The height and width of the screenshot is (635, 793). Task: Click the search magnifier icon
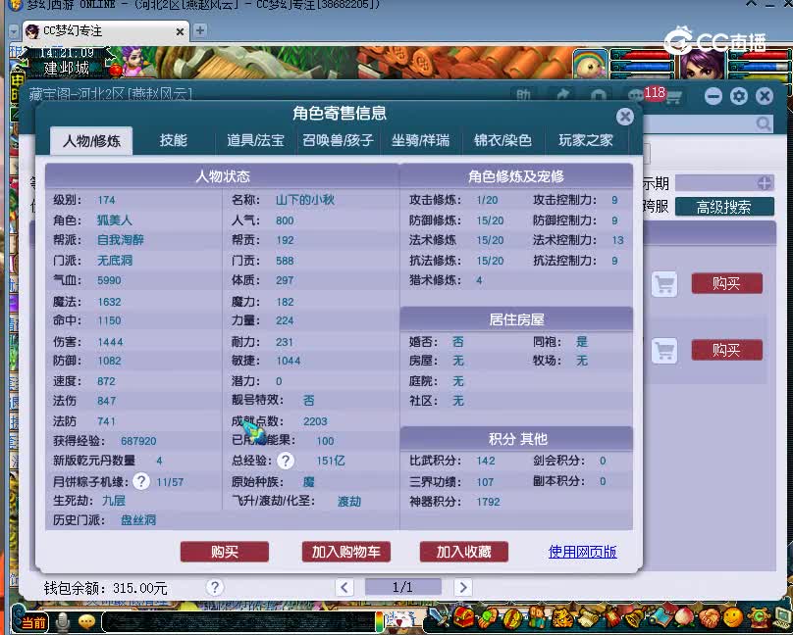(x=764, y=123)
